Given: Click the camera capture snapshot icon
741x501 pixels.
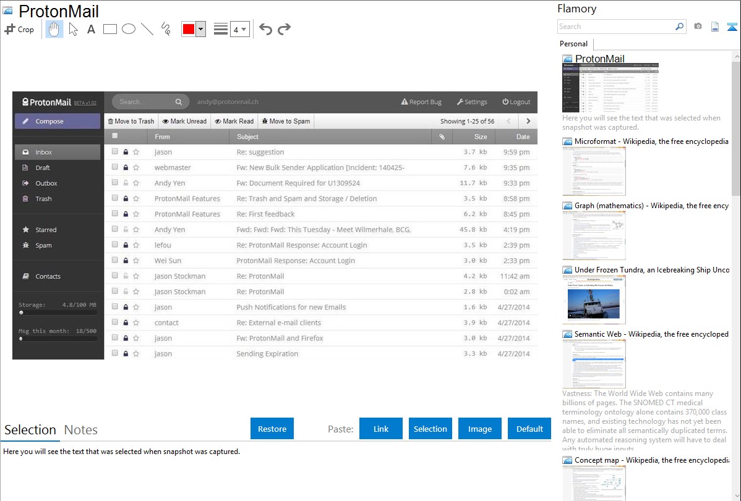Looking at the screenshot, I should pos(698,27).
